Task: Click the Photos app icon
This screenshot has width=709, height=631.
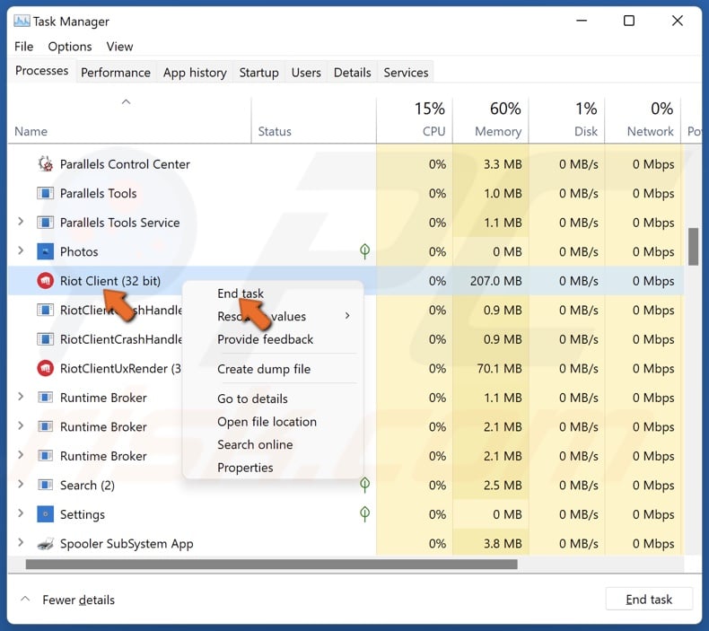Action: click(x=45, y=251)
